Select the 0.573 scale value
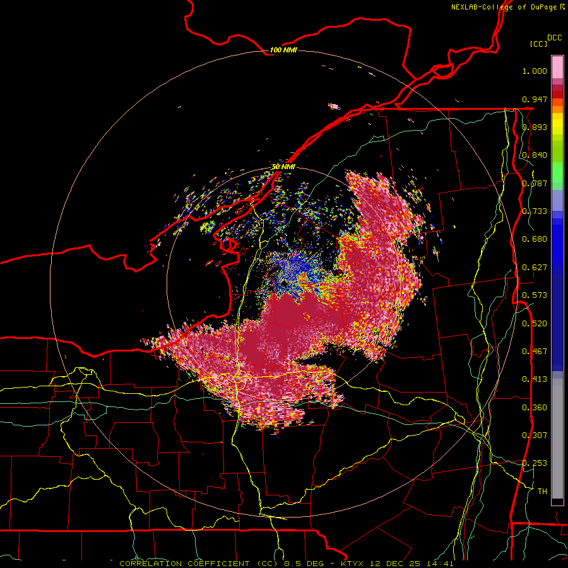Image resolution: width=568 pixels, height=568 pixels. [x=535, y=295]
